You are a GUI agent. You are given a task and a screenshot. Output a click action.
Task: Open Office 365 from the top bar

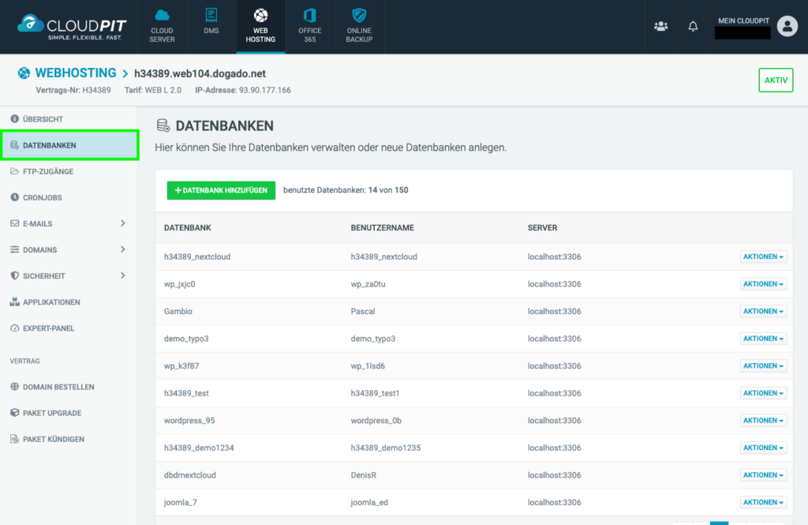point(309,25)
